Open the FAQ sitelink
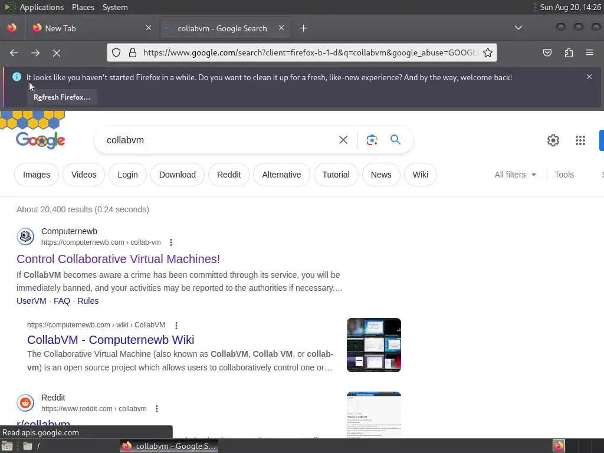The width and height of the screenshot is (604, 453). (61, 301)
